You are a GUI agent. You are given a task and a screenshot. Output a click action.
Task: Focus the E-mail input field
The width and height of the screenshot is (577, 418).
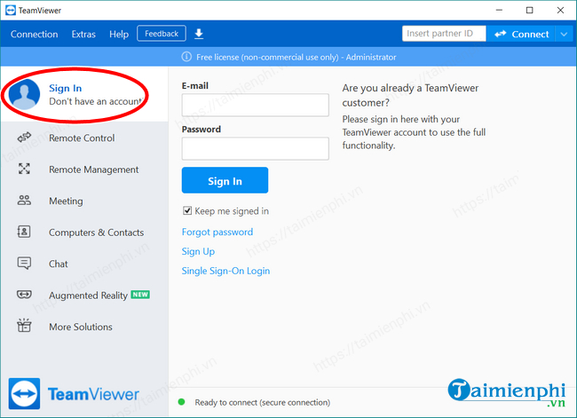(255, 105)
